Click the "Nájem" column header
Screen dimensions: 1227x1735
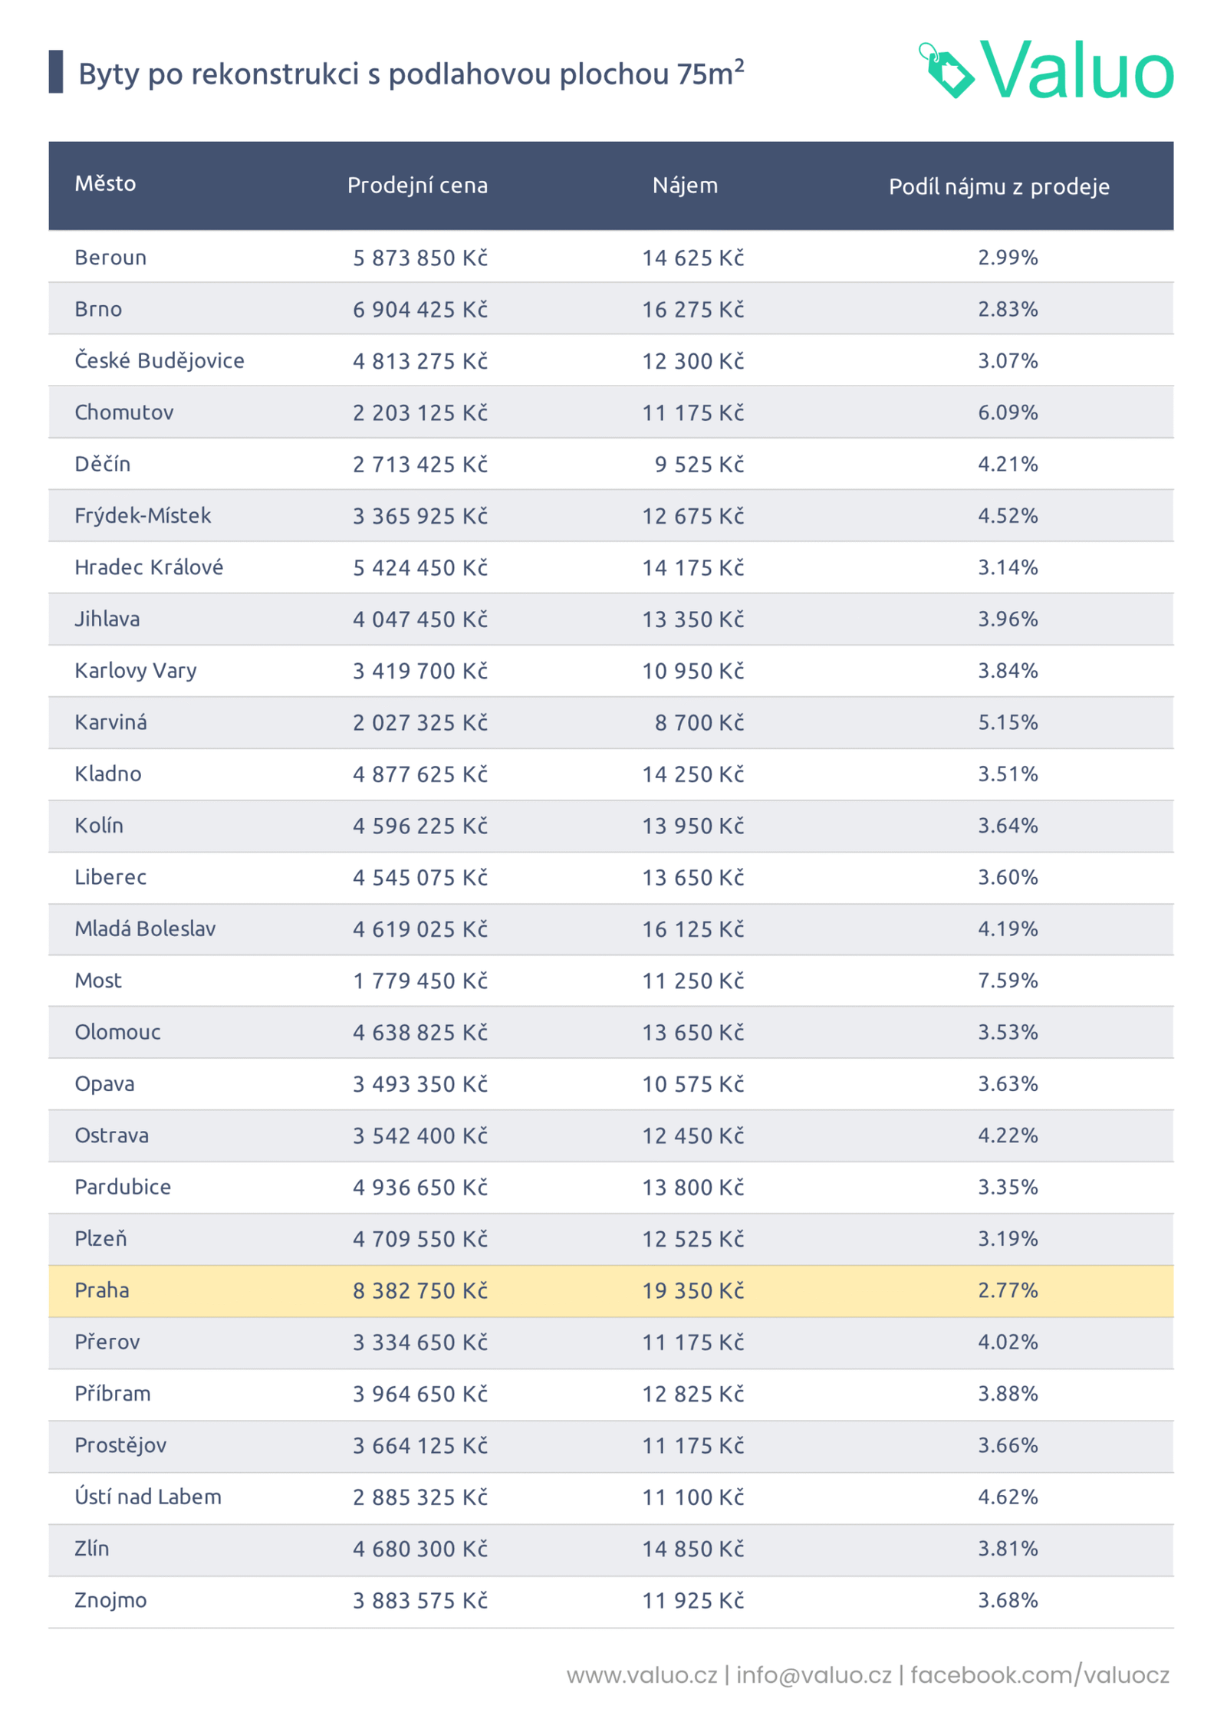click(685, 185)
